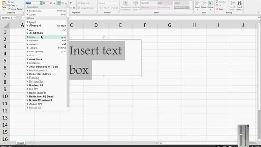Increase font size with the larger A
Image resolution: width=261 pixels, height=147 pixels.
point(51,3)
